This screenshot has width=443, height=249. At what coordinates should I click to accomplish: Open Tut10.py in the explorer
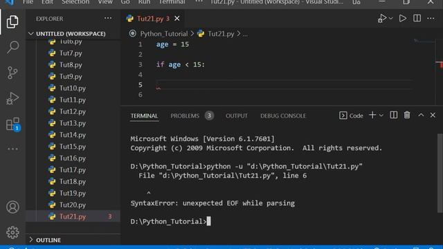click(x=72, y=88)
